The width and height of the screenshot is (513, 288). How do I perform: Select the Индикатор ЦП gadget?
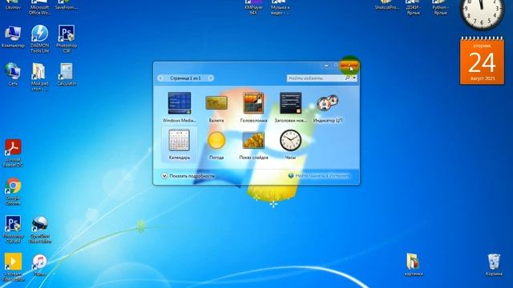[x=328, y=107]
